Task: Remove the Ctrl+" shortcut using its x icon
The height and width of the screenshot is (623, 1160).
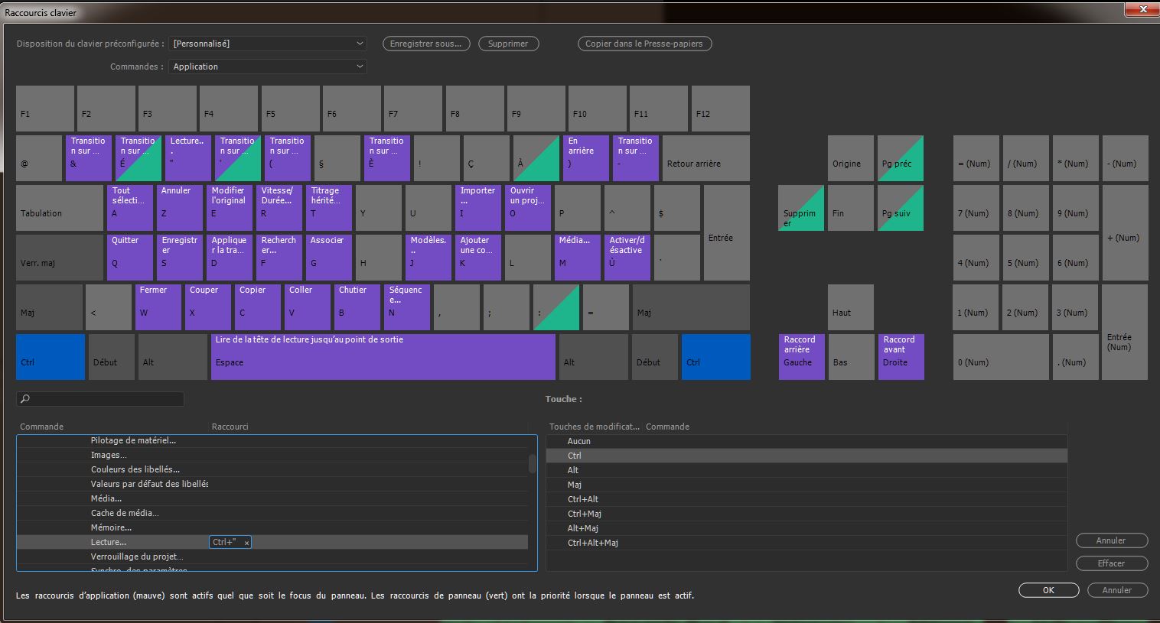Action: coord(246,543)
